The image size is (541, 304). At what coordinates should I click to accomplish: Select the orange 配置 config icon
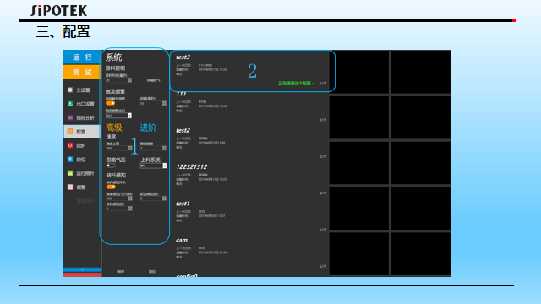pyautogui.click(x=70, y=132)
